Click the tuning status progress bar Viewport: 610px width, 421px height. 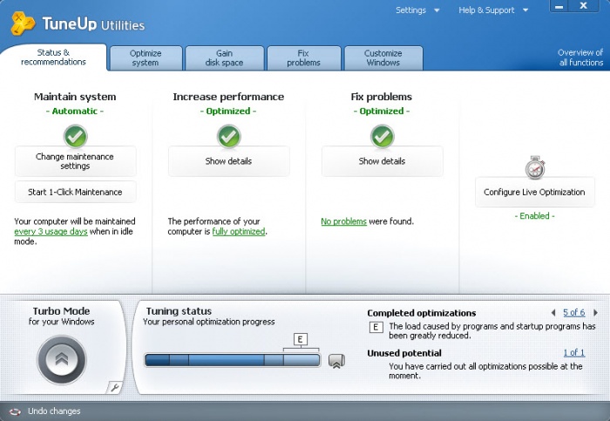coord(233,360)
